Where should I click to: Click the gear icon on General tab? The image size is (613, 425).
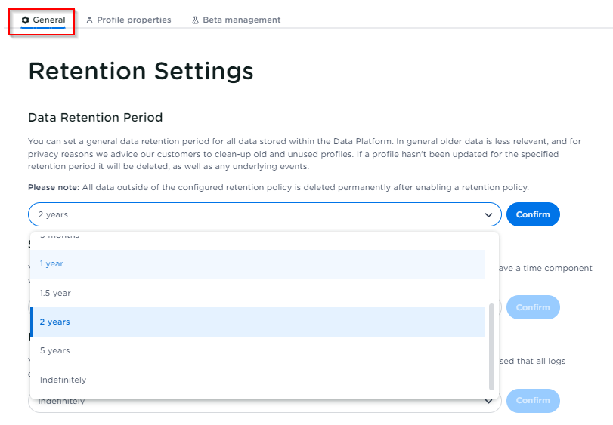pos(25,20)
